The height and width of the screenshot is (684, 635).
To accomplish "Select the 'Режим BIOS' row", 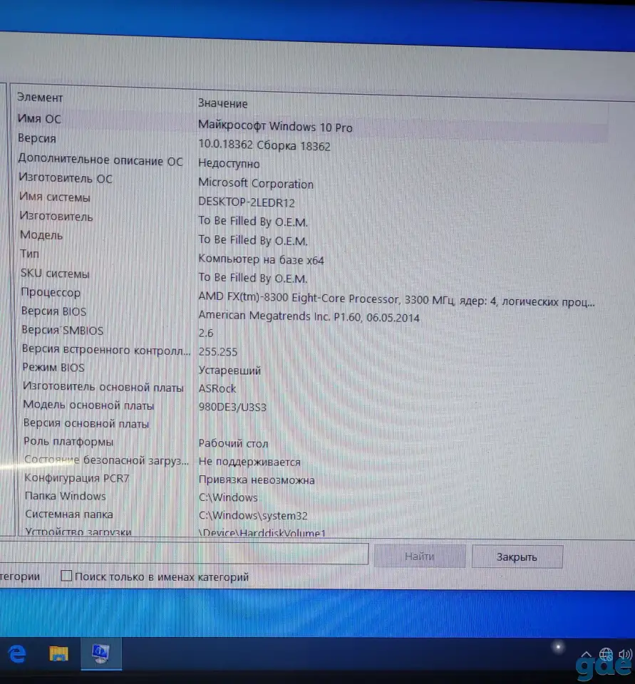I will click(x=53, y=368).
